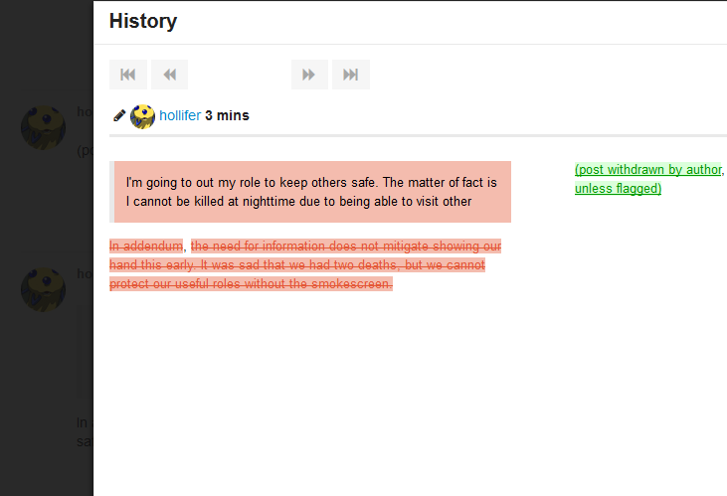This screenshot has width=727, height=496.
Task: Click the deleted 'need for information' paragraph
Action: 338,265
